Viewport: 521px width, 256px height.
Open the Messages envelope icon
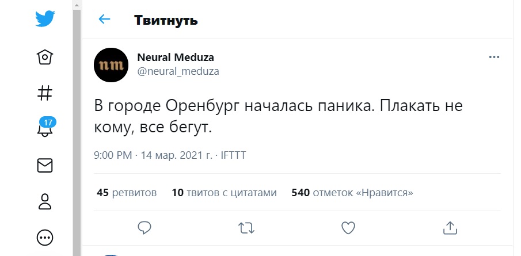(x=44, y=165)
